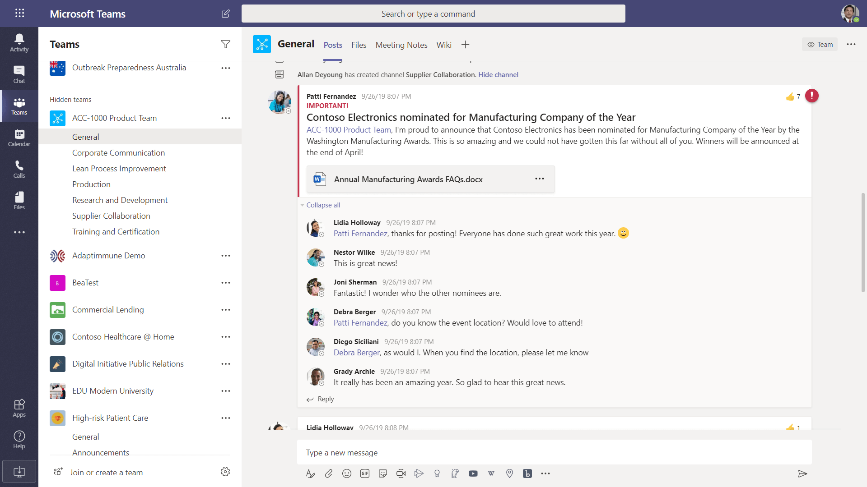This screenshot has height=487, width=867.
Task: Open the Calendar view
Action: pos(19,138)
